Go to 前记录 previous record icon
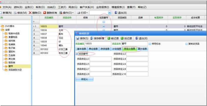Screen dimensions: 207x106 109,38
